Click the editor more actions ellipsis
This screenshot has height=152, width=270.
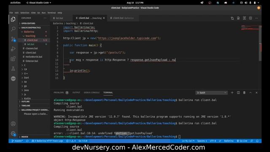point(256,18)
